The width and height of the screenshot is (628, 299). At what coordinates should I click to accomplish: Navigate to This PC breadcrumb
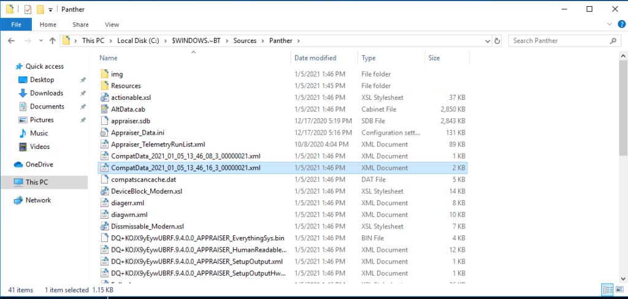tap(92, 41)
